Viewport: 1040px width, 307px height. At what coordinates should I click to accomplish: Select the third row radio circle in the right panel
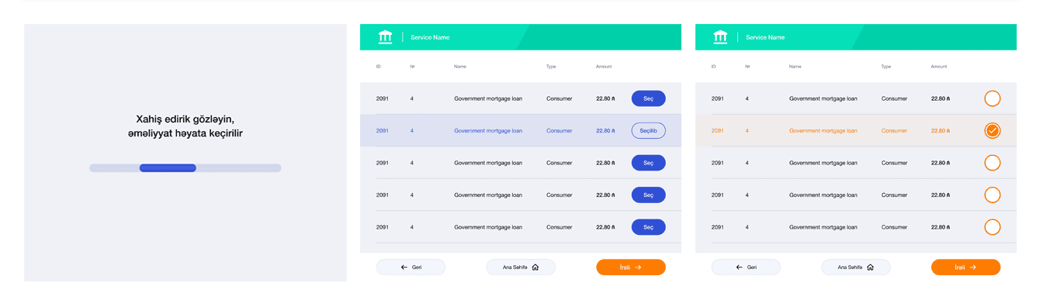992,163
